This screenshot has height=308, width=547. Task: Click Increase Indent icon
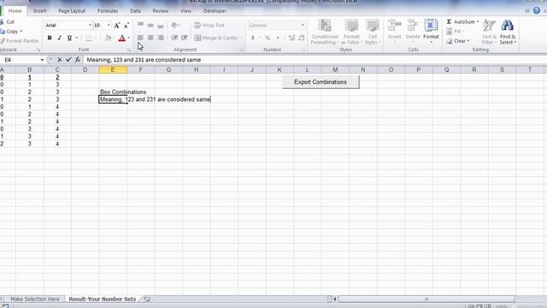click(185, 38)
